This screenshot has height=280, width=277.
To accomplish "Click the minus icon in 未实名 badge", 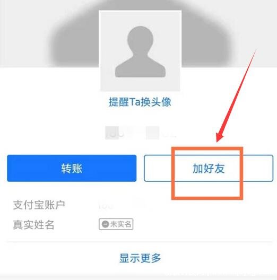I will 105,224.
